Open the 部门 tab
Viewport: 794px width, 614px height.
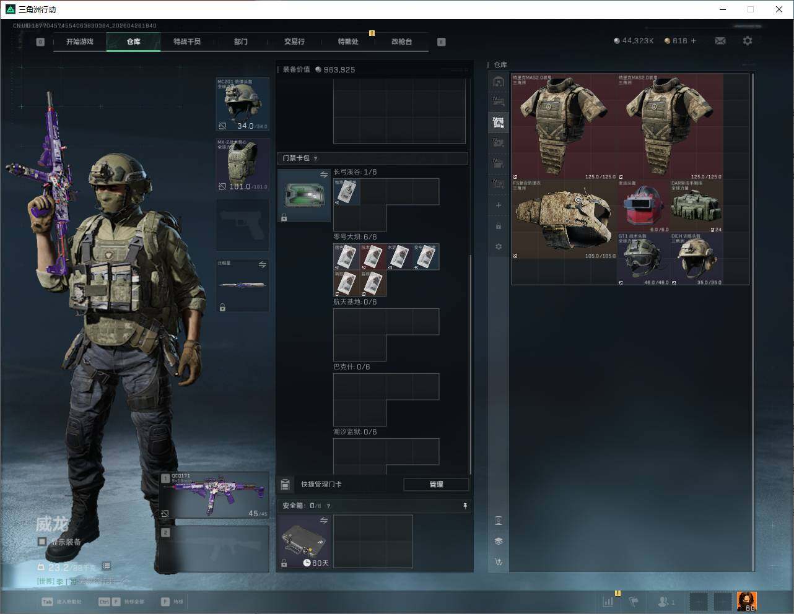[241, 41]
